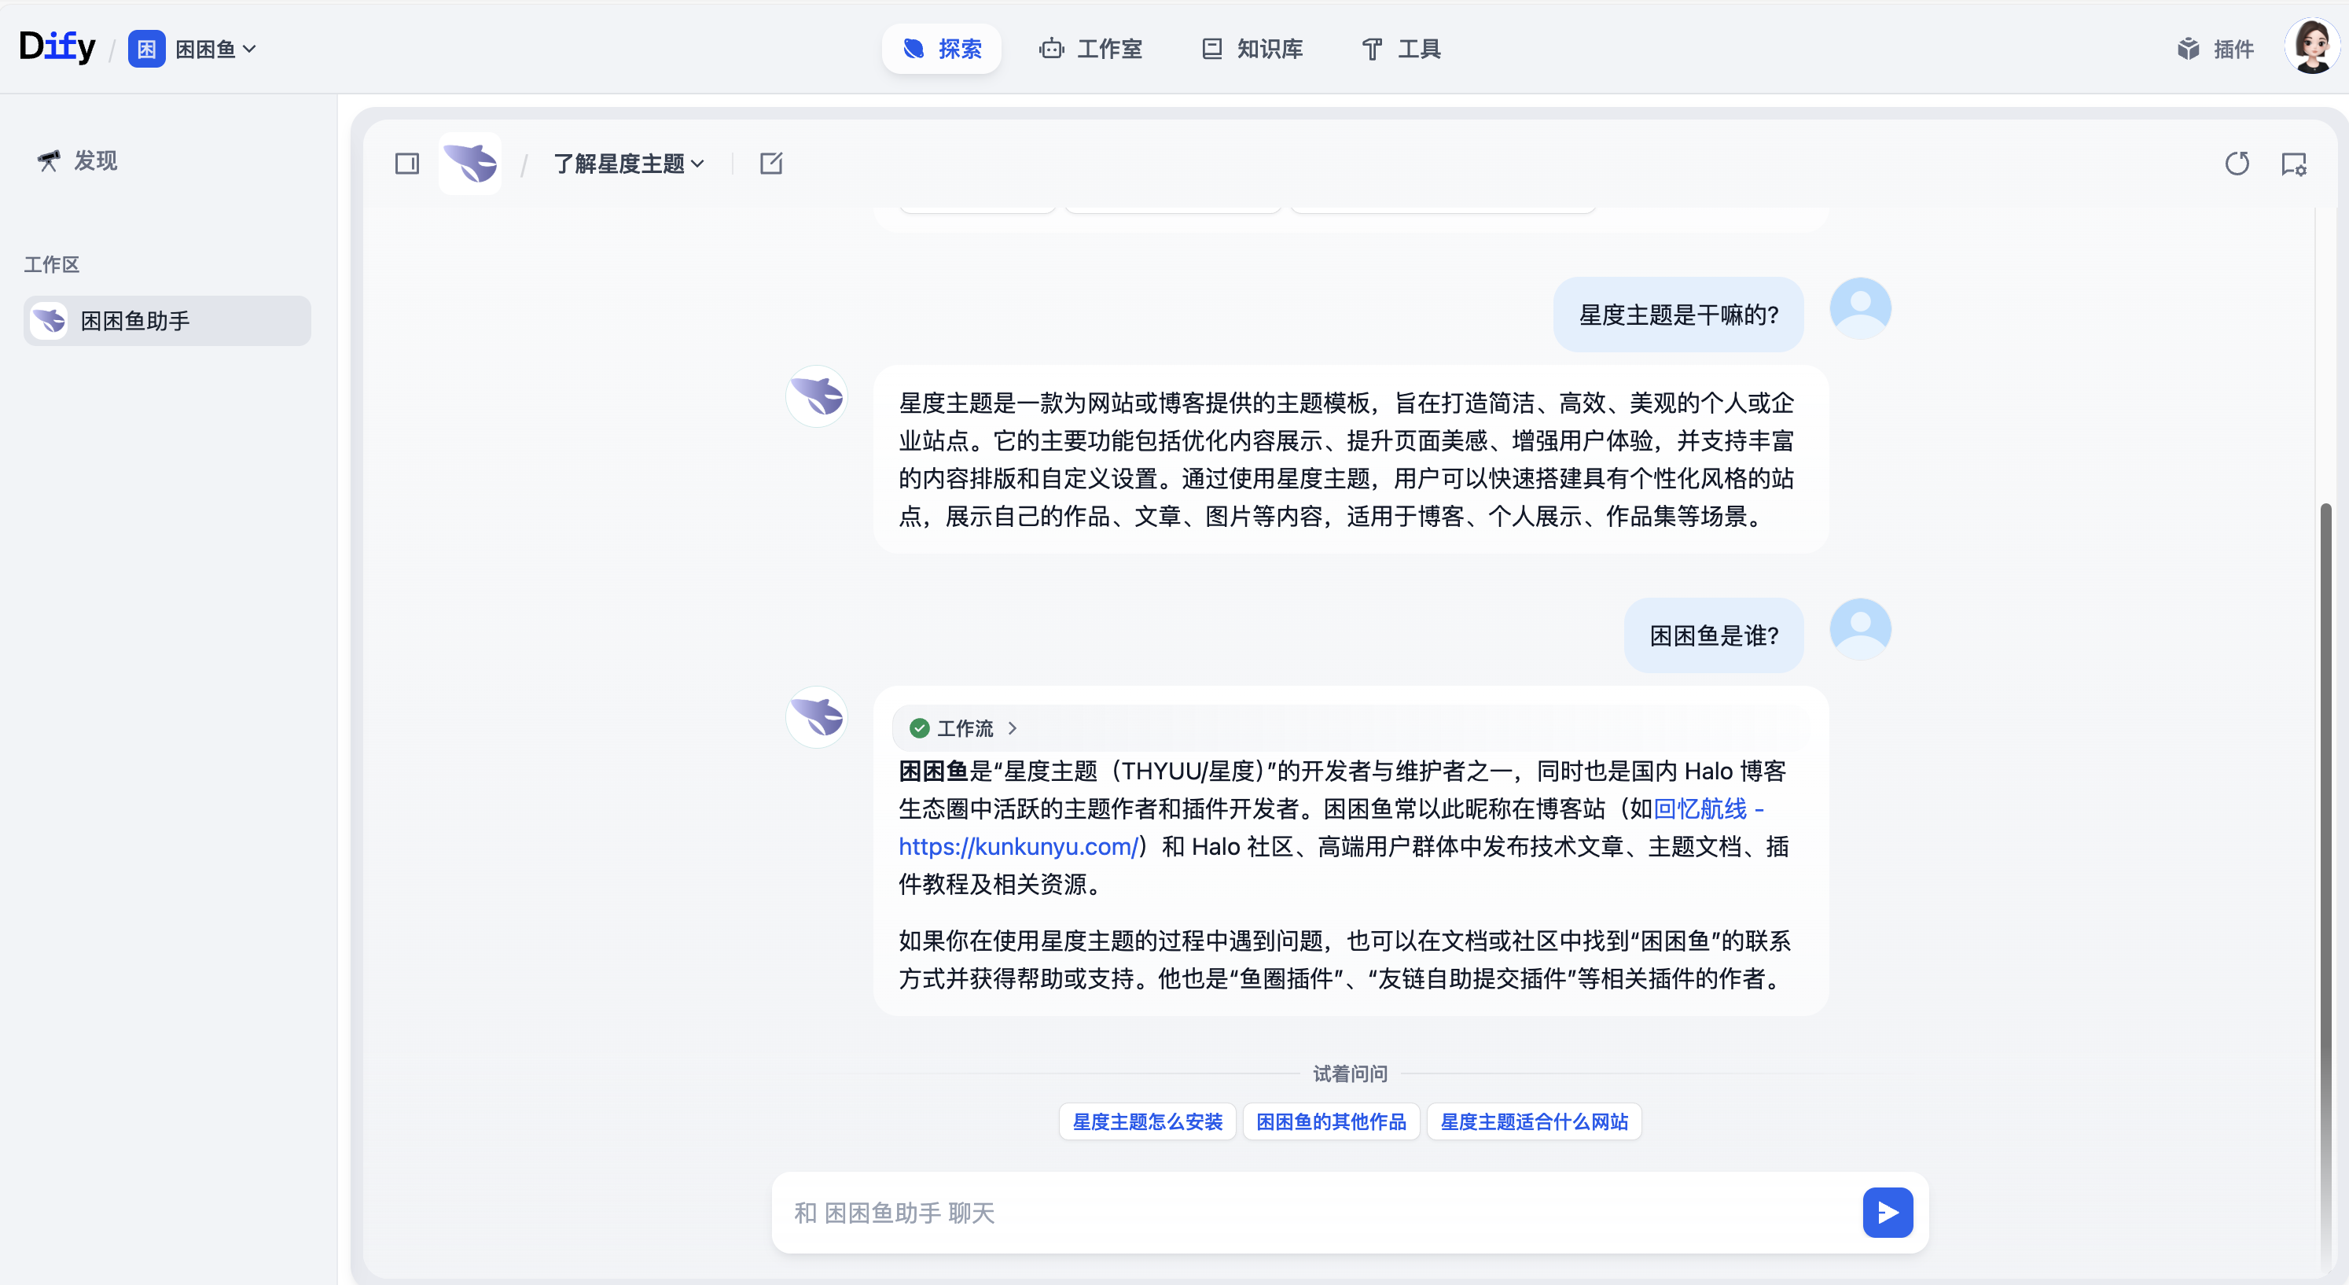Screen dimensions: 2349x1285
Task: Choose suggestion 星度主题怎么安装
Action: point(1147,1121)
